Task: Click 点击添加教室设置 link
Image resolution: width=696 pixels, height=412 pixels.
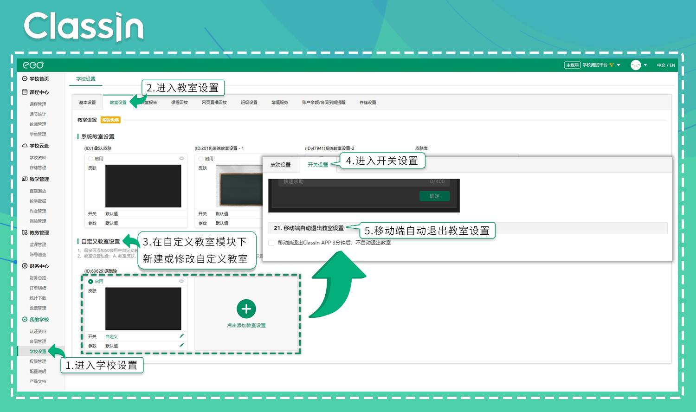Action: [246, 325]
